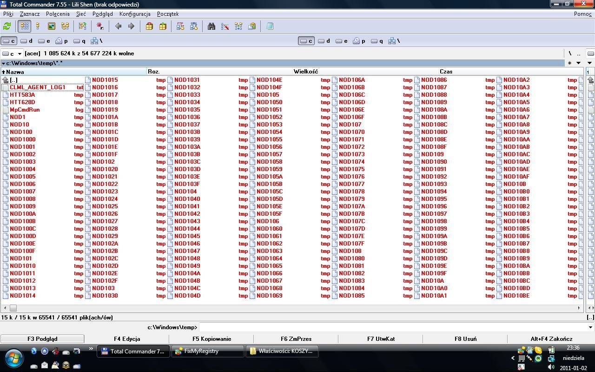Open left panel directory history arrow
The height and width of the screenshot is (372, 595).
click(578, 63)
